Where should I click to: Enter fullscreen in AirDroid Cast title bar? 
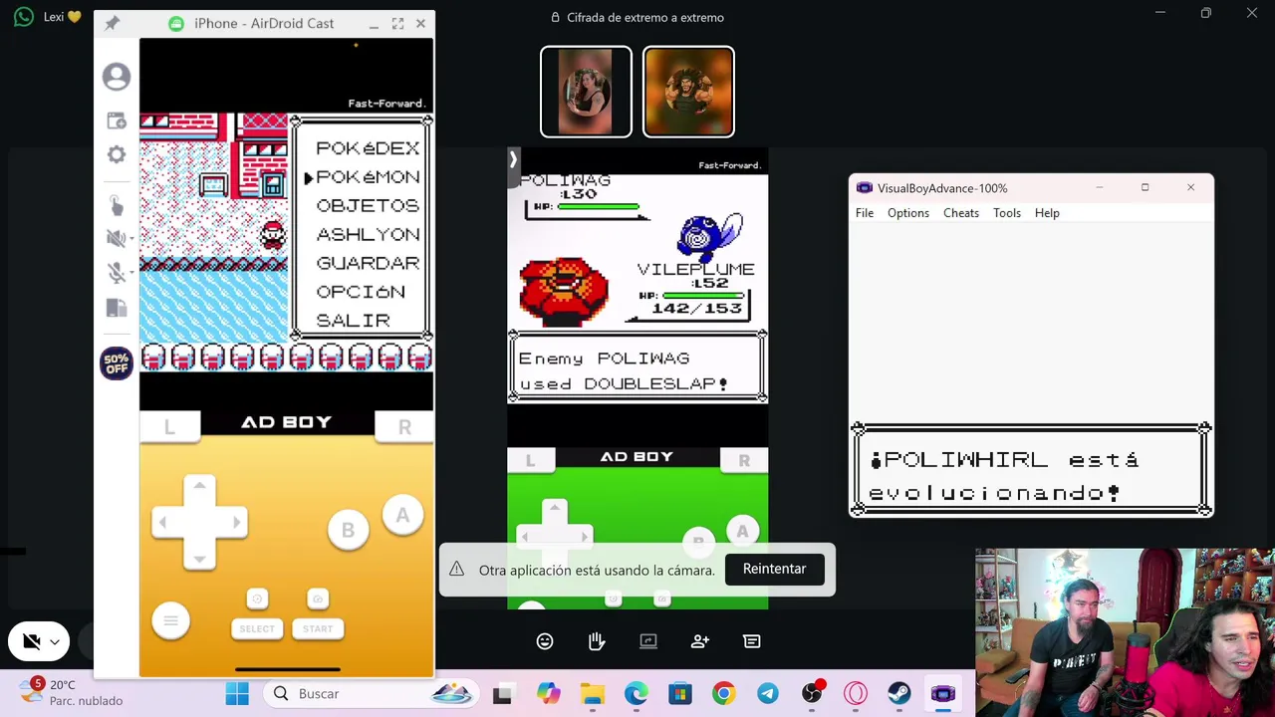(397, 23)
